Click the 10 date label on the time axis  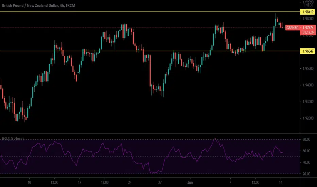pos(30,183)
